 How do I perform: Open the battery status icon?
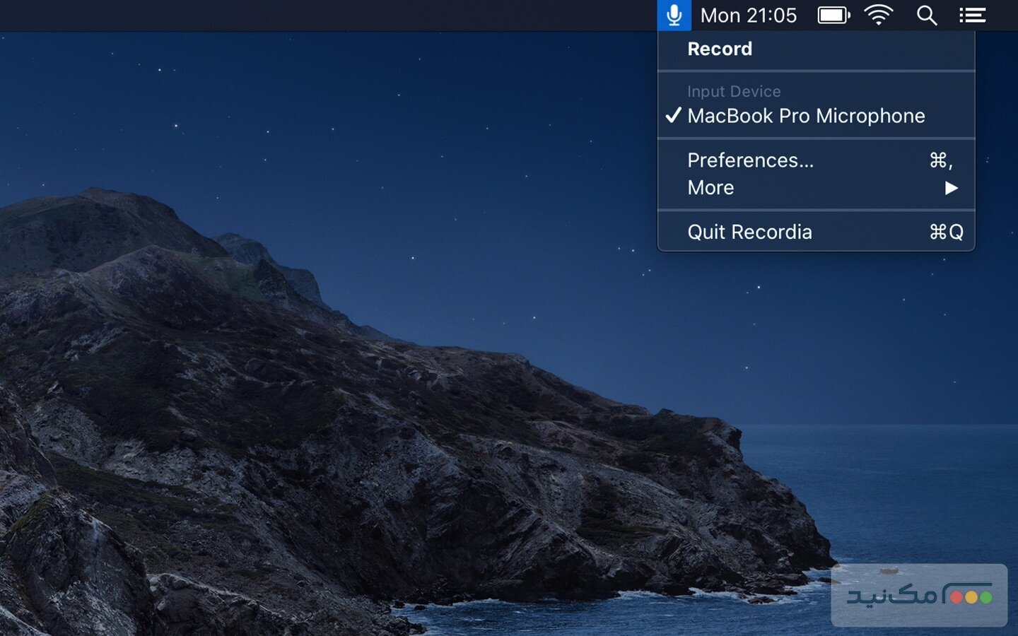(x=833, y=15)
